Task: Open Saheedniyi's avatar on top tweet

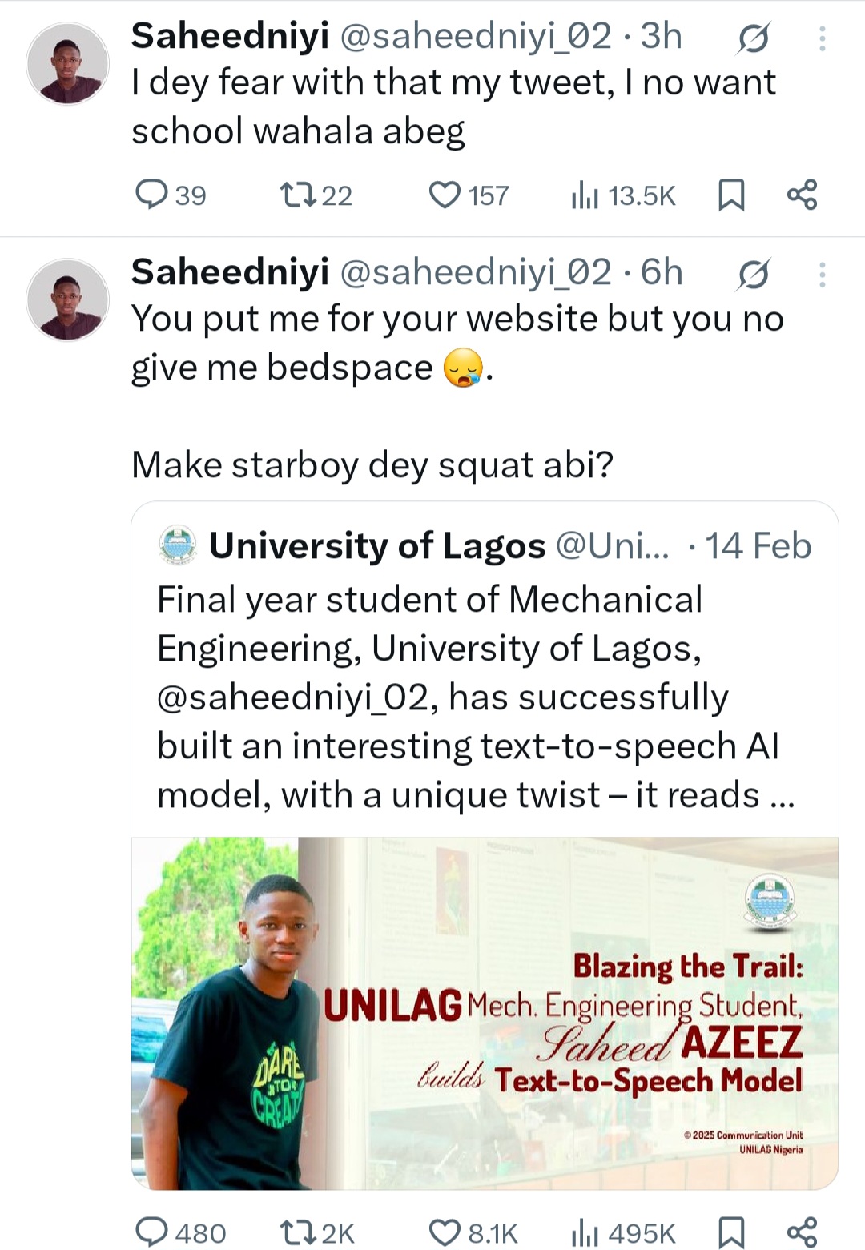Action: [x=67, y=63]
